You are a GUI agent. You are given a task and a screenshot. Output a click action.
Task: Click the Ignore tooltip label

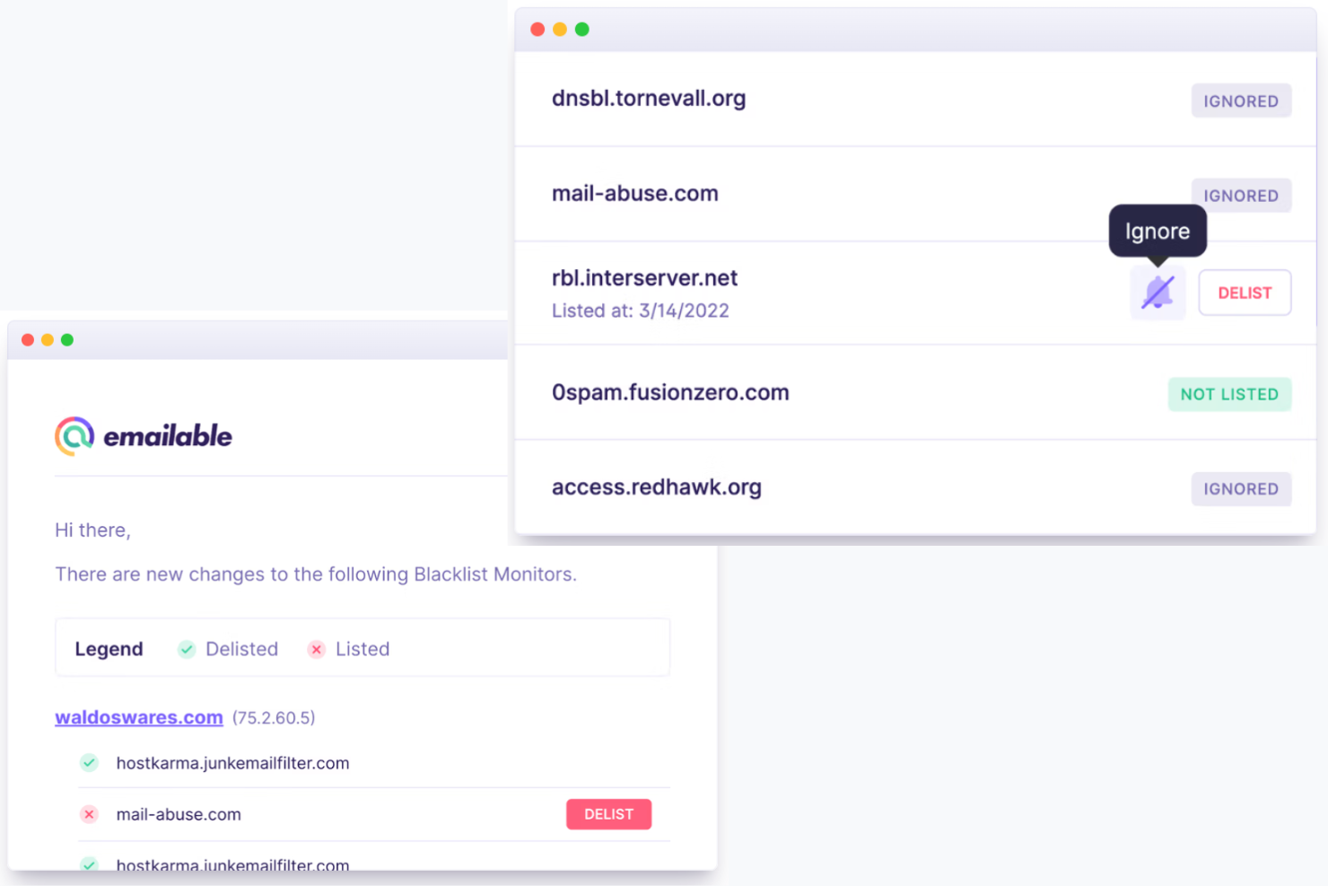pyautogui.click(x=1158, y=232)
